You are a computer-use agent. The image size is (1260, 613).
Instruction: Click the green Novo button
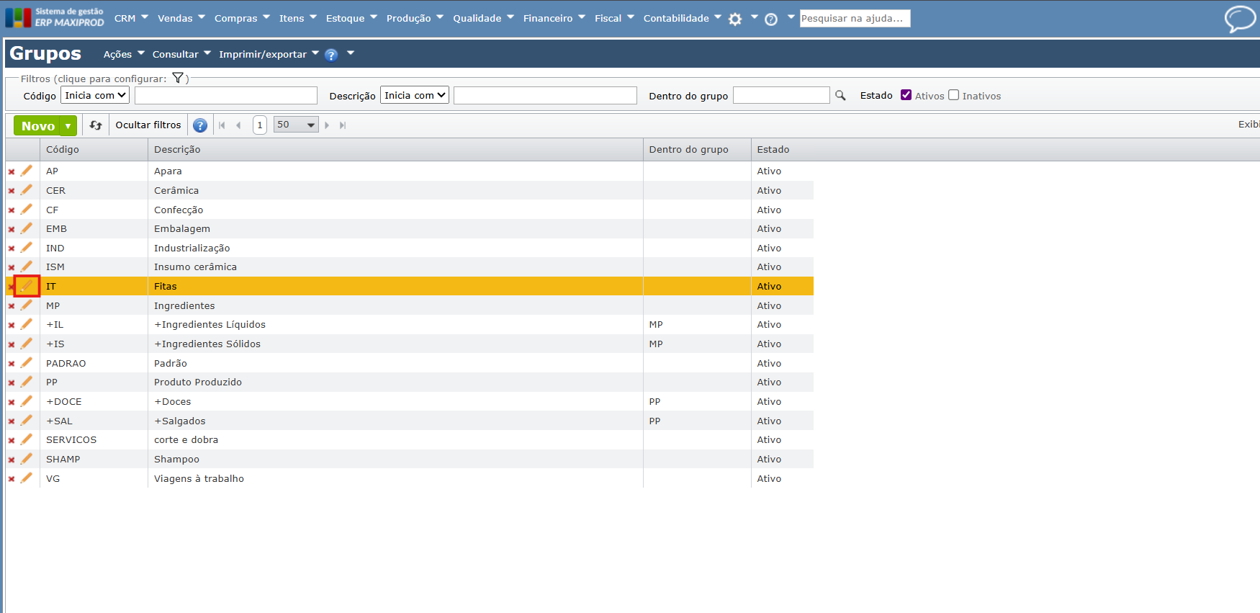click(37, 126)
